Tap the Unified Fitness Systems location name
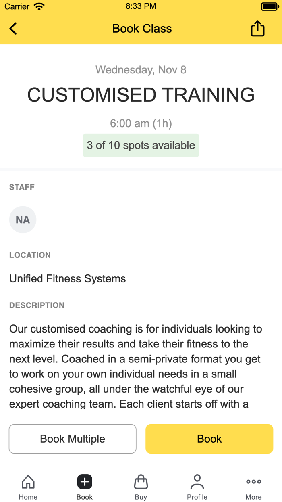Screen dimensions: 282x502 point(67,278)
